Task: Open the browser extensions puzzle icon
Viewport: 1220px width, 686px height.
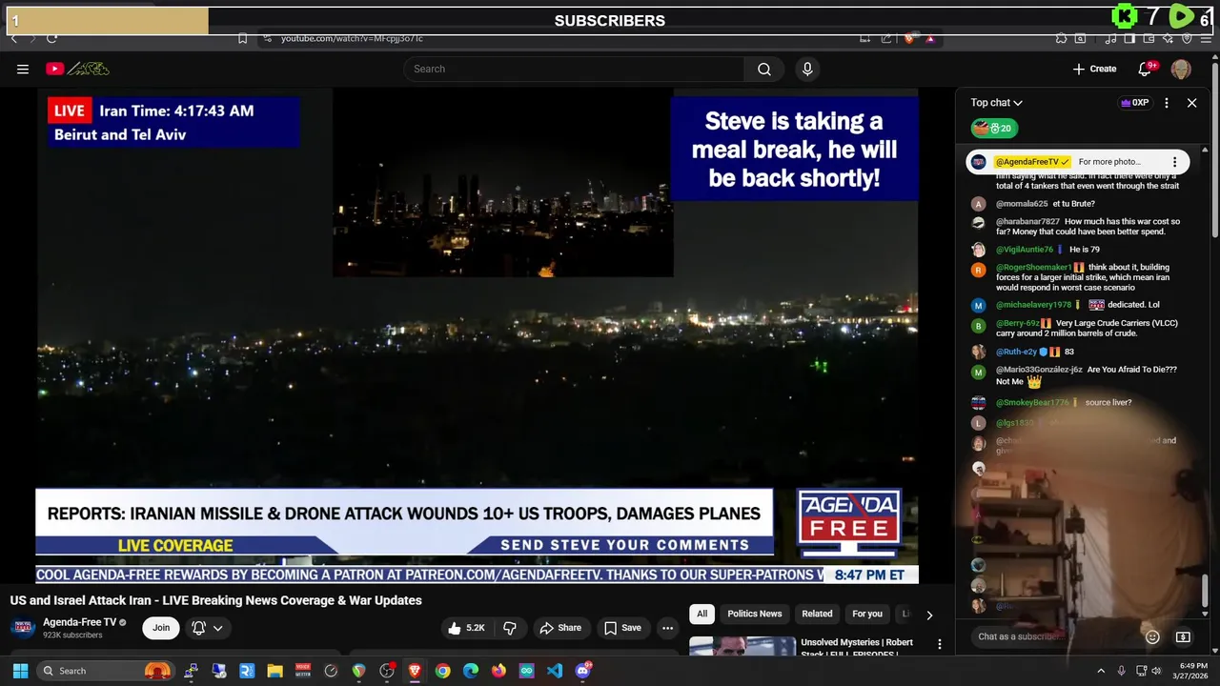Action: click(x=1061, y=38)
